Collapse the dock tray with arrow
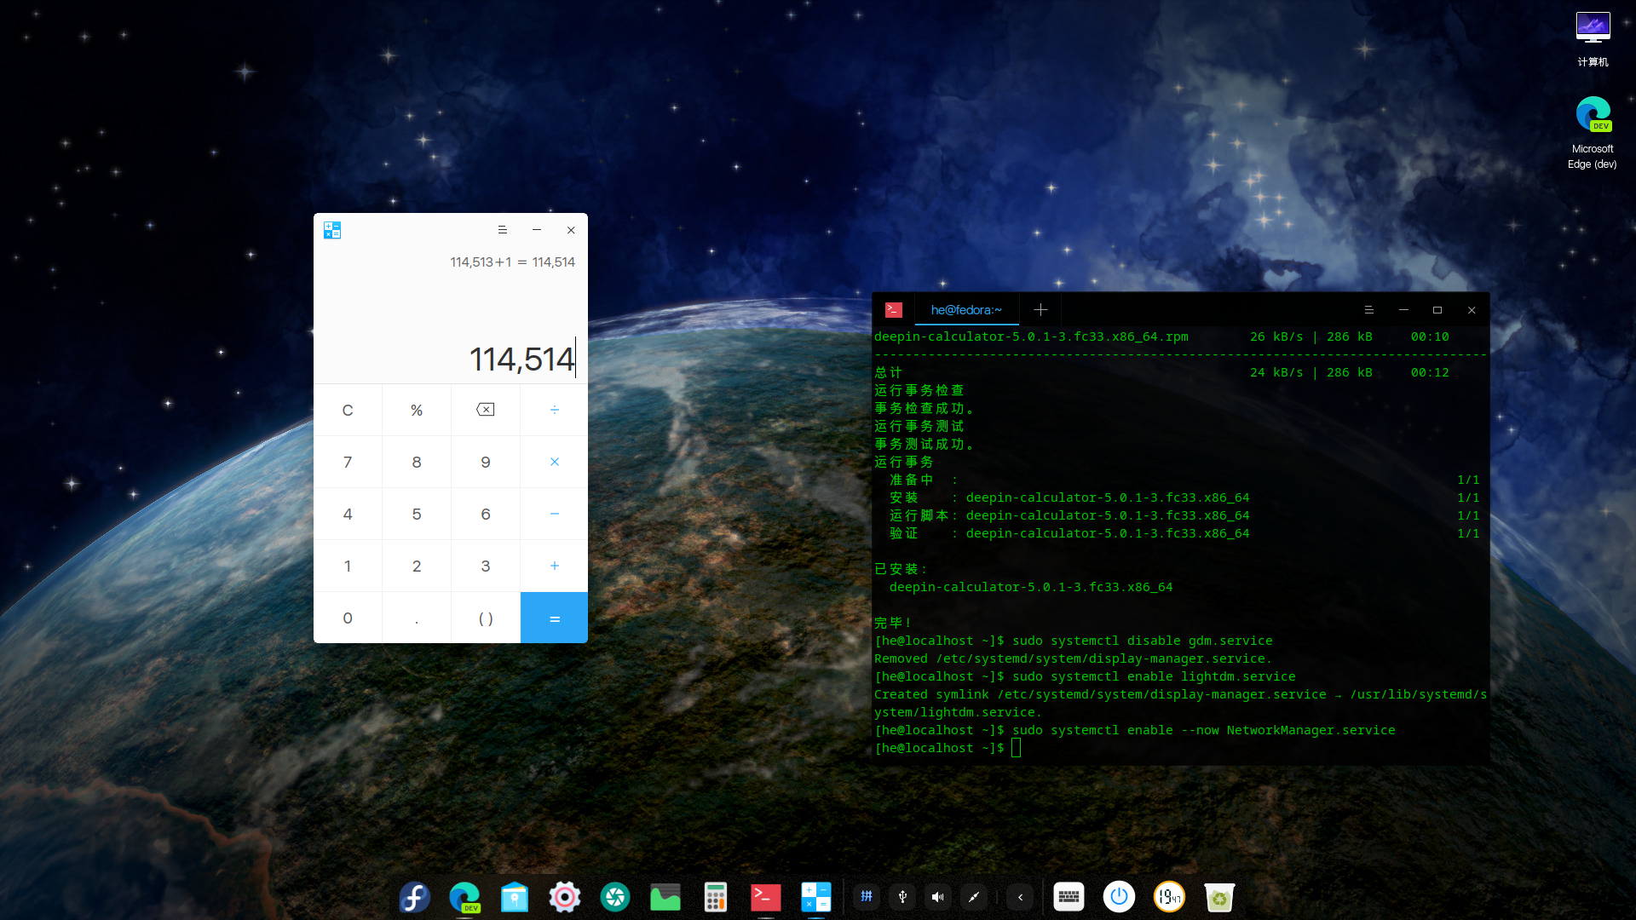1636x920 pixels. coord(1020,897)
